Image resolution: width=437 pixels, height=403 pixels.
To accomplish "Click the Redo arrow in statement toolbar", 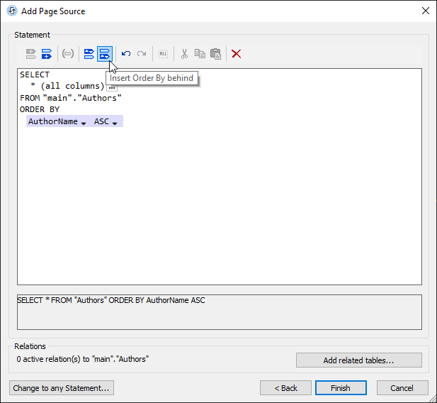I will pyautogui.click(x=142, y=54).
